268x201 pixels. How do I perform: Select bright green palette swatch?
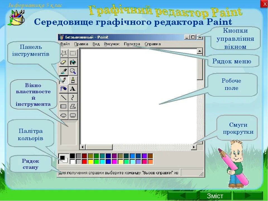click(x=97, y=161)
